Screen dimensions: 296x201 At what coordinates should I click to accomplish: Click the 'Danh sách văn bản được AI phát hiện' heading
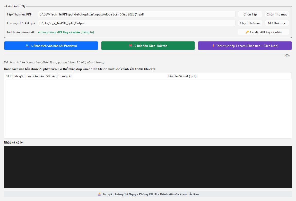click(x=80, y=69)
